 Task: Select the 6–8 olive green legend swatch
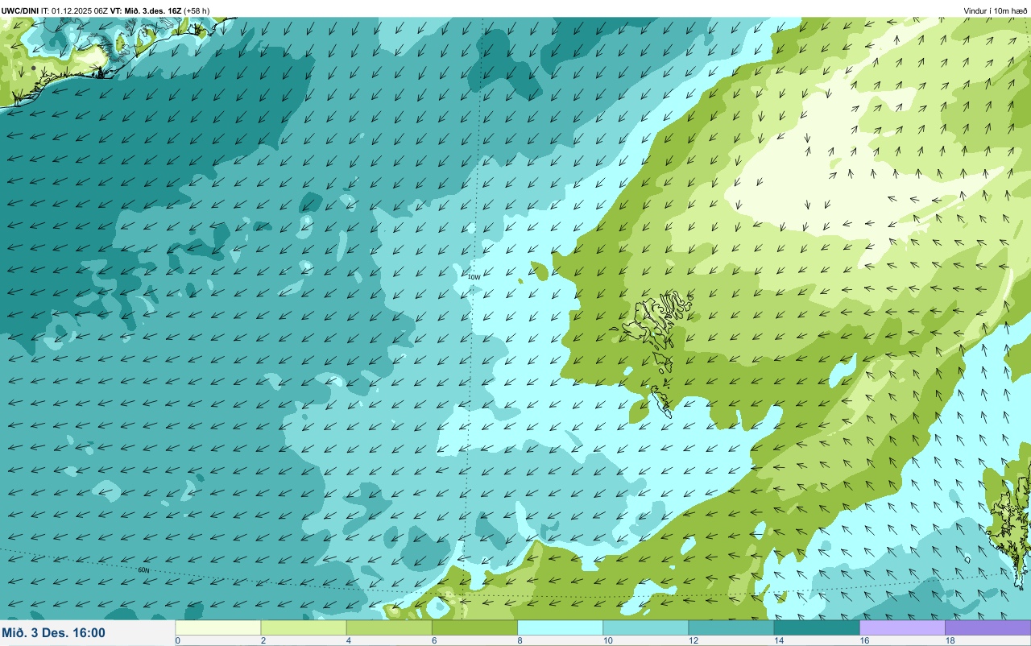pos(474,627)
